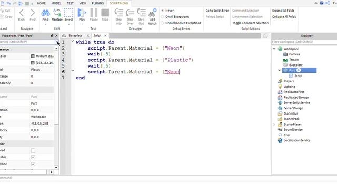Click the Medium stone color swatch
The width and height of the screenshot is (337, 190).
pos(33,56)
